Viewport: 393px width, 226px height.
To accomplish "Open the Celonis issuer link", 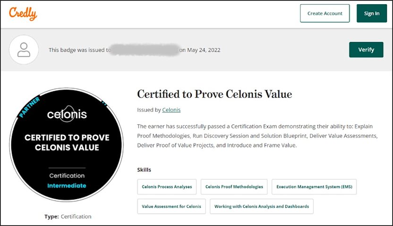I will click(171, 110).
